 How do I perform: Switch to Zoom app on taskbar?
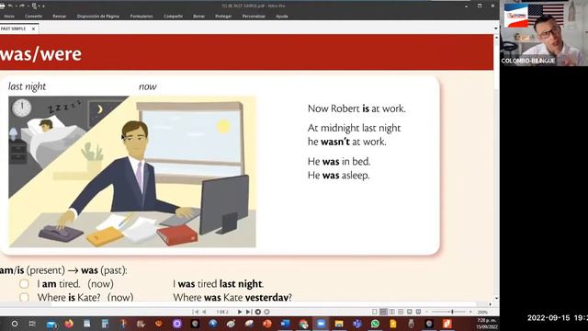coord(321,324)
